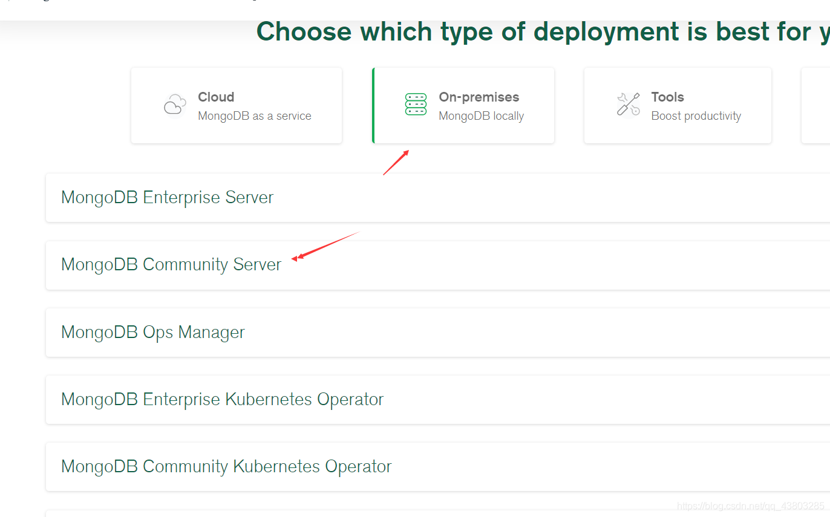This screenshot has height=517, width=830.
Task: Expand MongoDB Community Server section
Action: point(438,265)
